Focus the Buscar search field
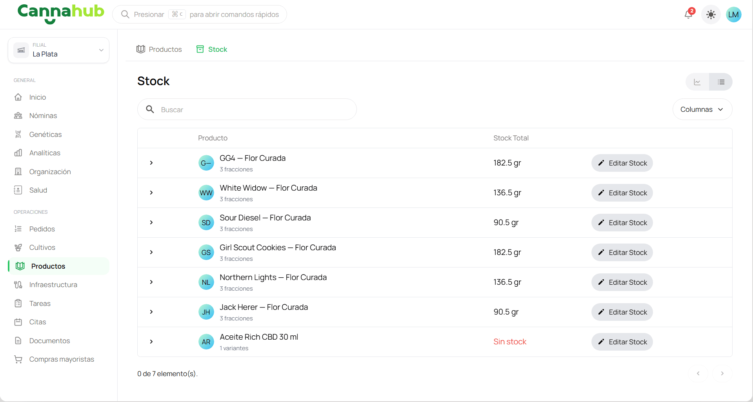 247,109
